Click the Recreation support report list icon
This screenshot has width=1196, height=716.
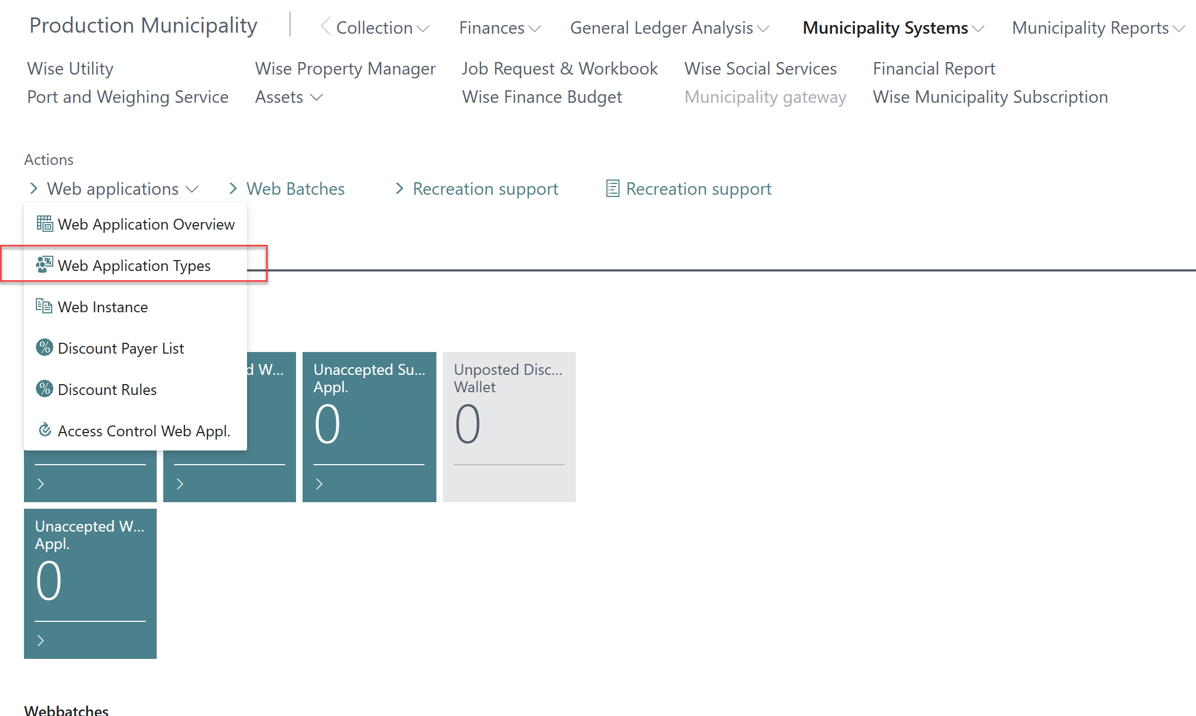click(613, 189)
